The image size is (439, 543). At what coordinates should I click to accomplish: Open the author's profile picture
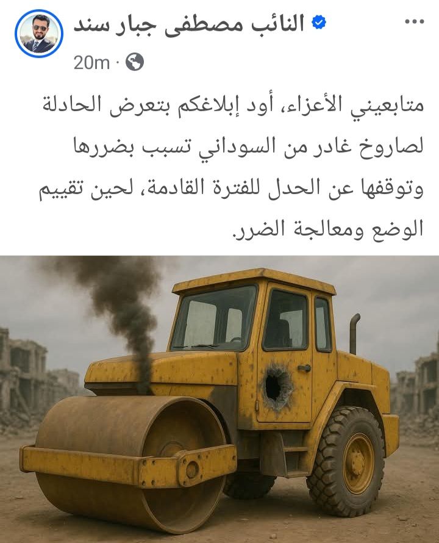tap(39, 33)
